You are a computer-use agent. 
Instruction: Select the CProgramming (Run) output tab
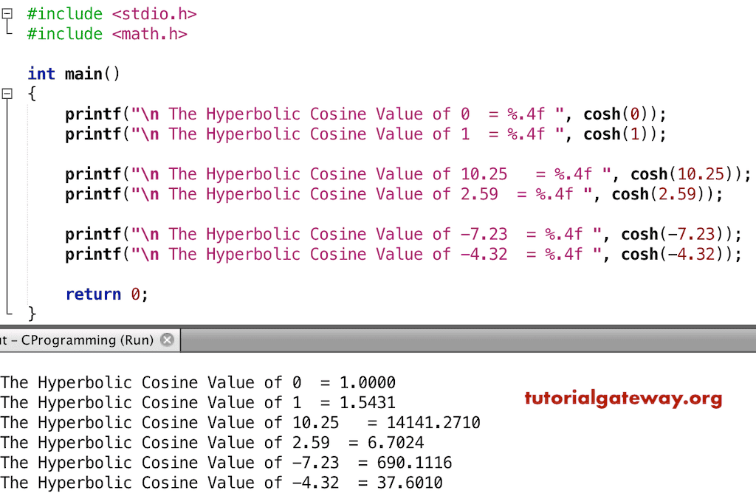[74, 339]
